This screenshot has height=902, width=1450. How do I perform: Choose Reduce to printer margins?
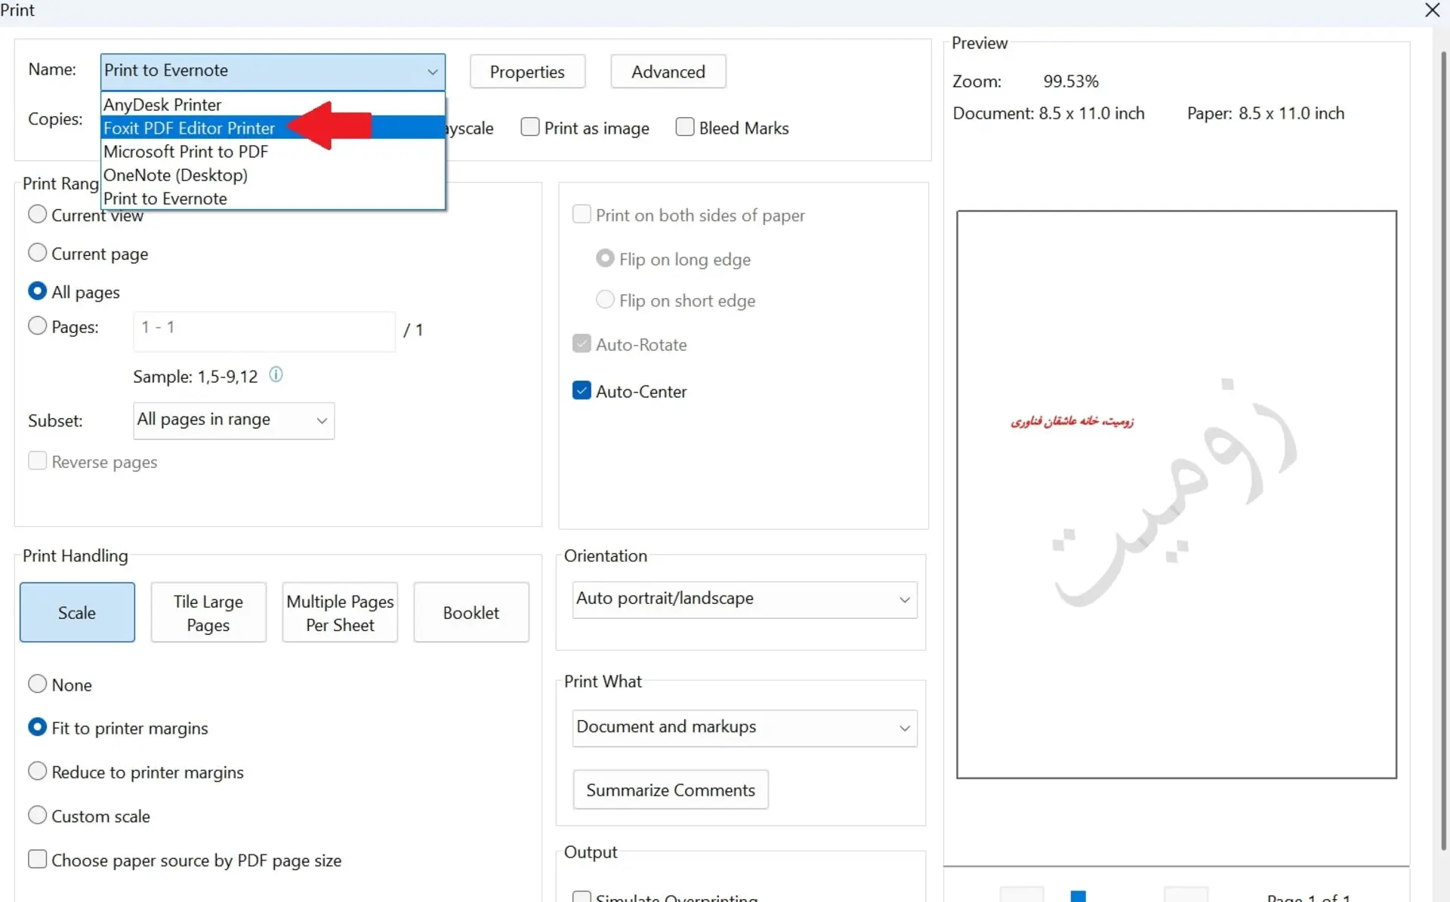tap(37, 771)
